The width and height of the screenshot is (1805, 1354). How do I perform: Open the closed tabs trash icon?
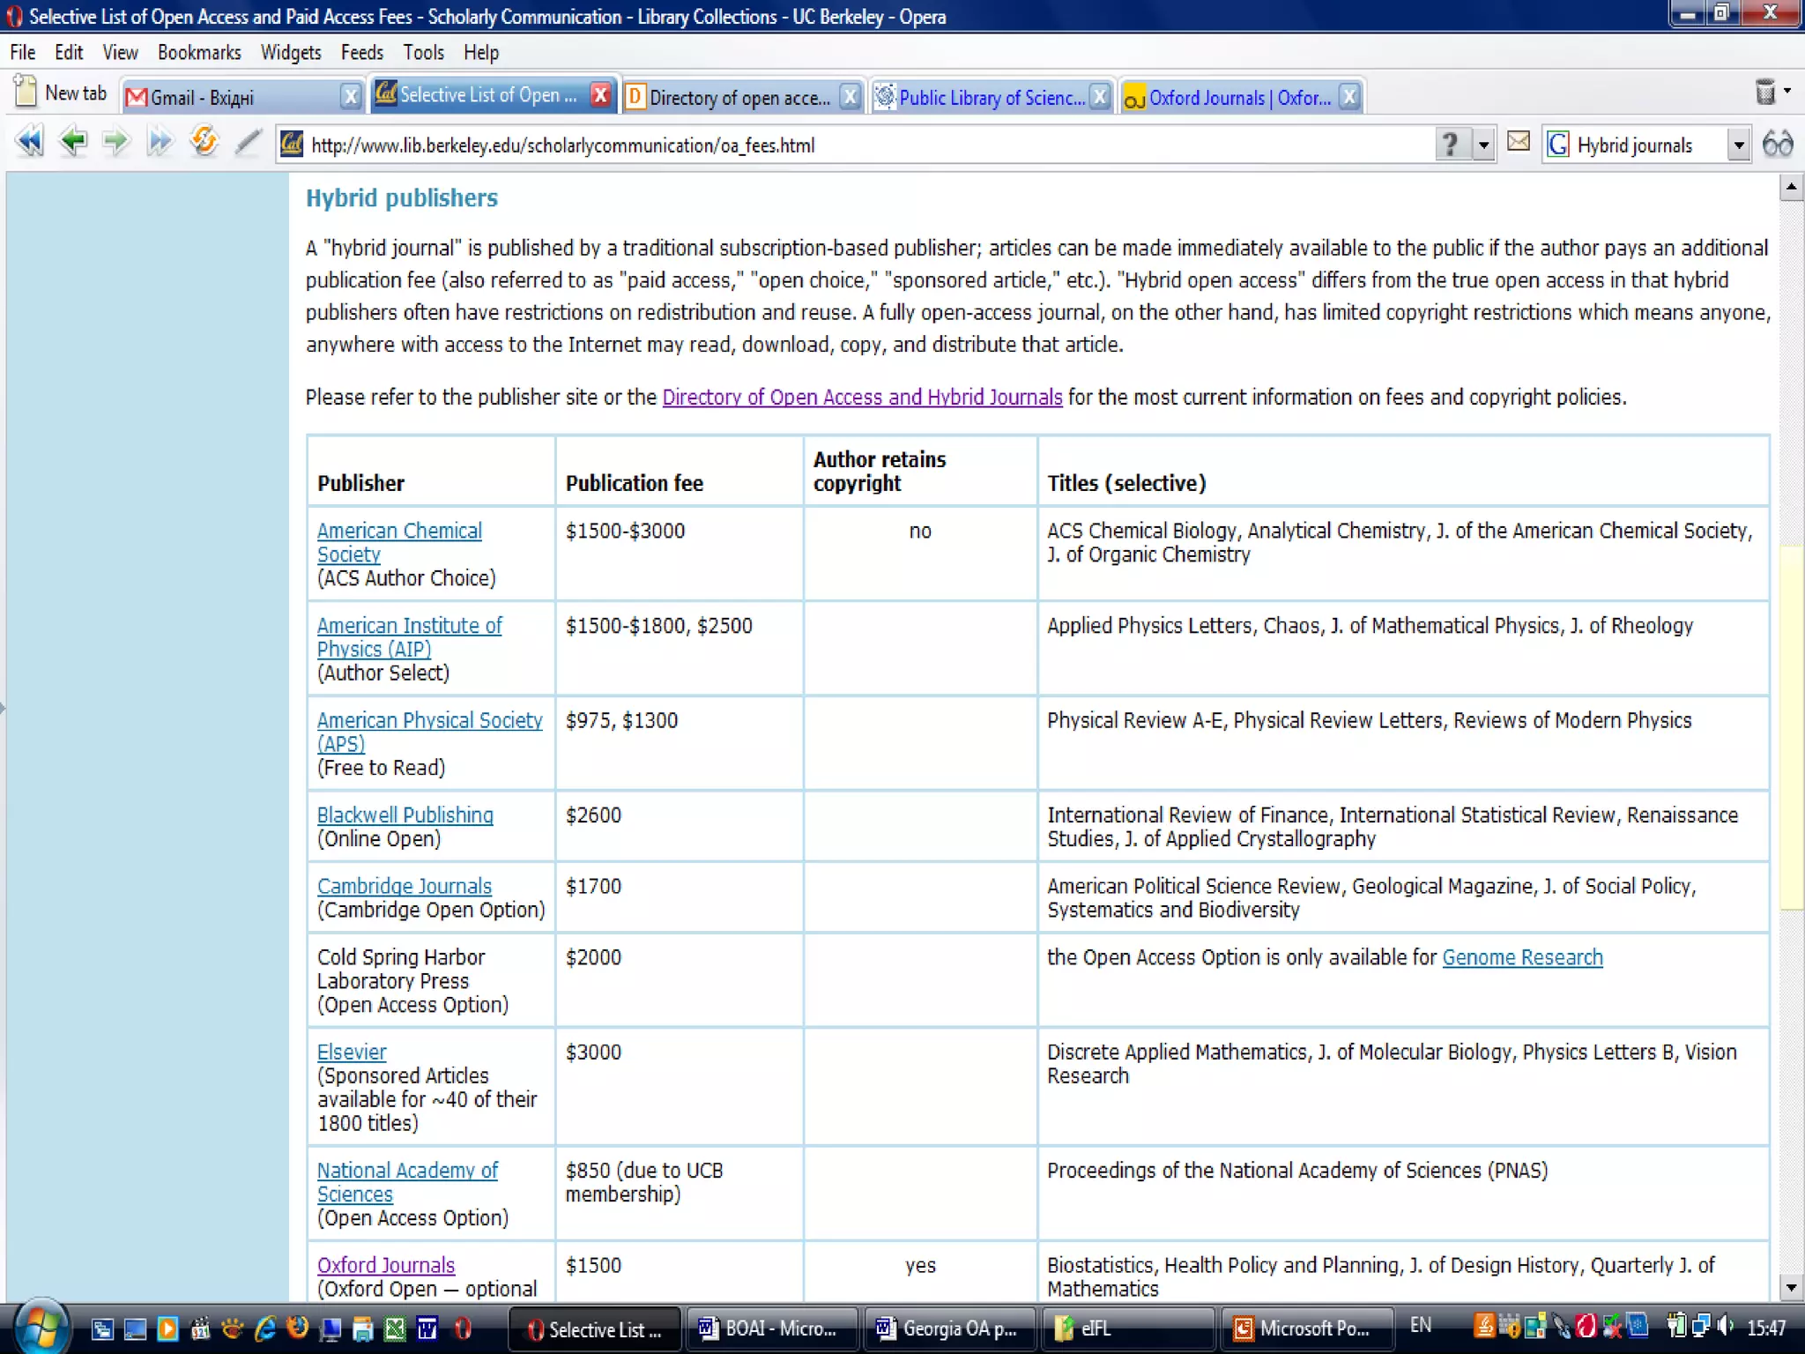point(1764,92)
